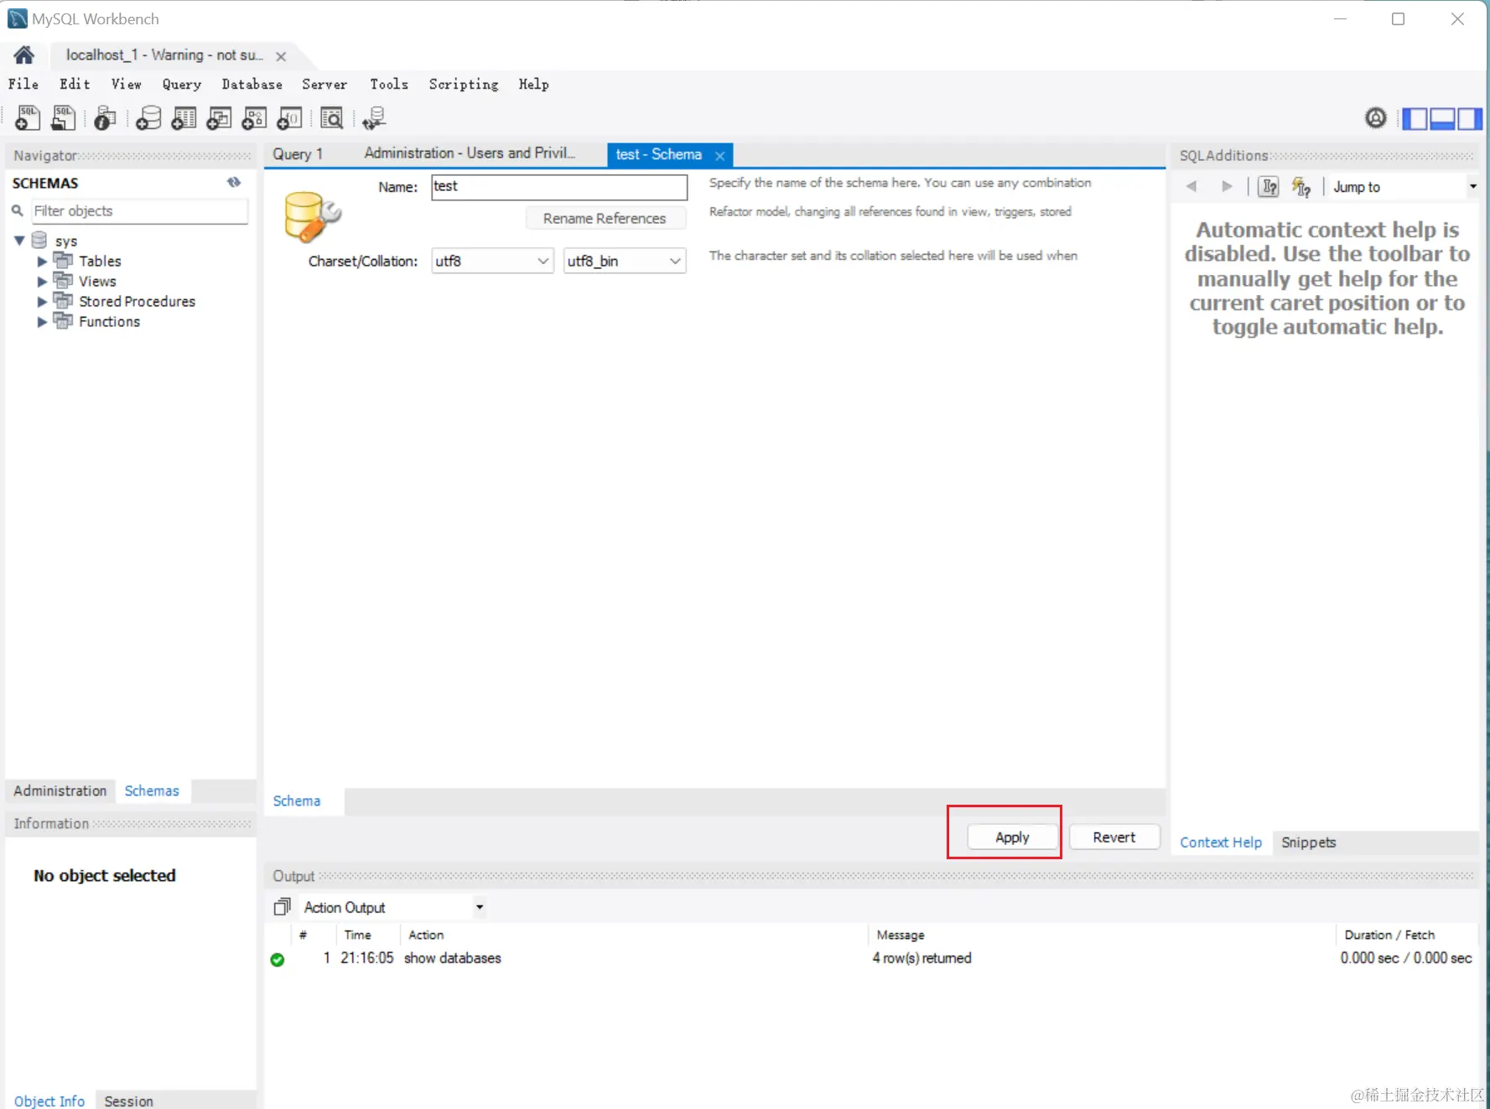Image resolution: width=1490 pixels, height=1109 pixels.
Task: Toggle the left sidebar panel
Action: click(1415, 118)
